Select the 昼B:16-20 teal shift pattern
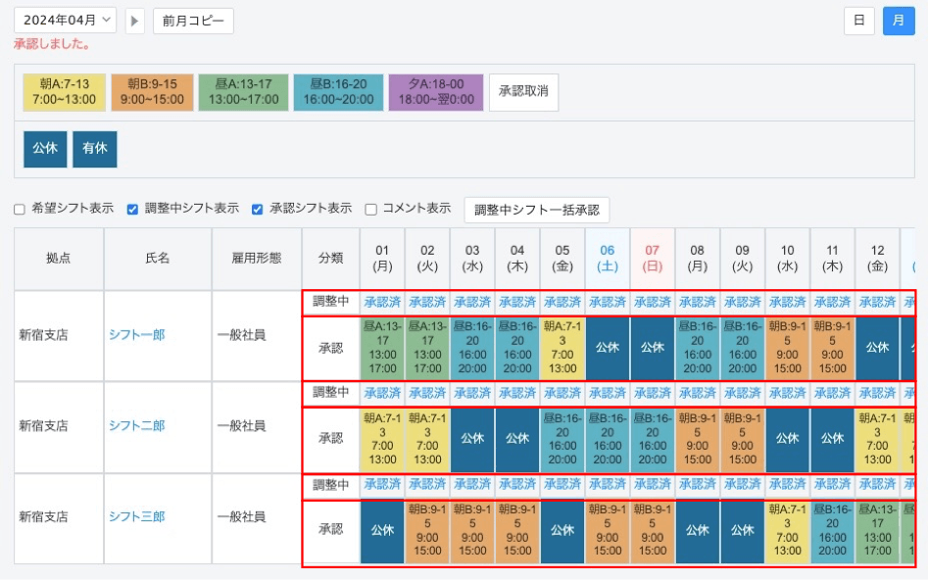The height and width of the screenshot is (580, 928). 338,92
